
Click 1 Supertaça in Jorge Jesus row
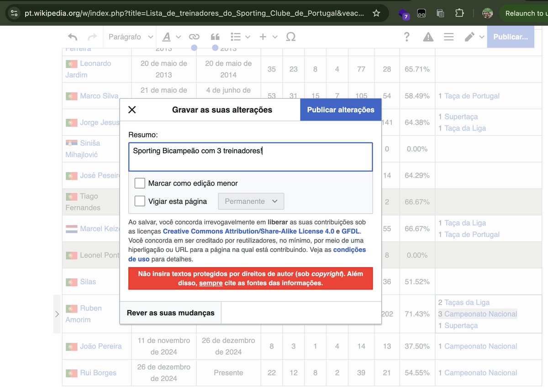coord(458,117)
